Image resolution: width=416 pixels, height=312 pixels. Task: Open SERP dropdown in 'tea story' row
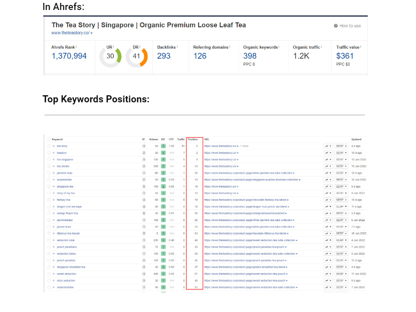tap(341, 146)
